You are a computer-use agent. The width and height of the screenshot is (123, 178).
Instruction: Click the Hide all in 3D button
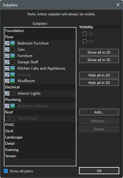pyautogui.click(x=99, y=83)
